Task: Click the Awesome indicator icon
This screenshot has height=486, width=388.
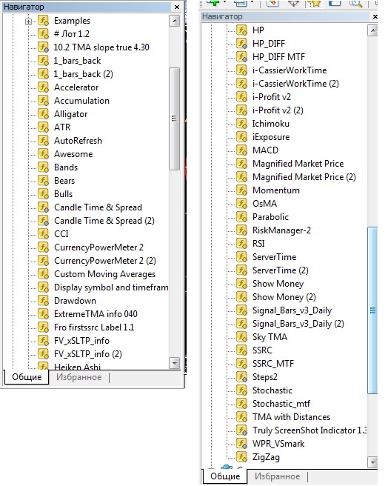Action: 44,154
